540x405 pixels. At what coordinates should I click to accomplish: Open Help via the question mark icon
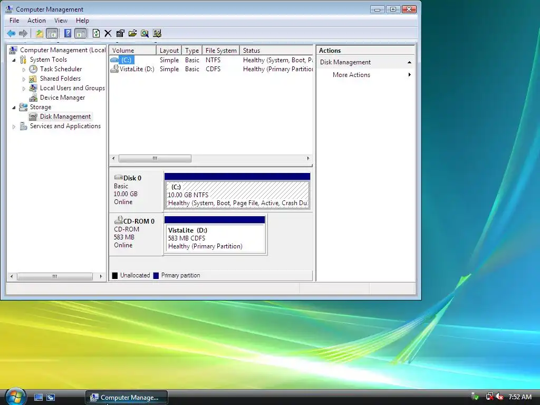coord(68,33)
